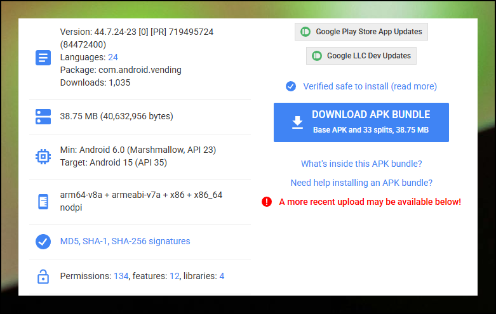The height and width of the screenshot is (314, 496).
Task: View the 4 libraries list
Action: tap(222, 276)
